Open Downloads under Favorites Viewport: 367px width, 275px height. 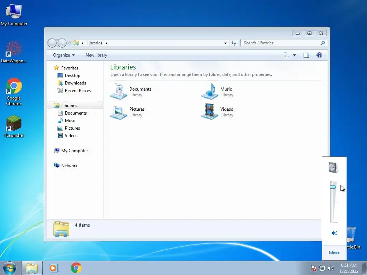pos(72,83)
